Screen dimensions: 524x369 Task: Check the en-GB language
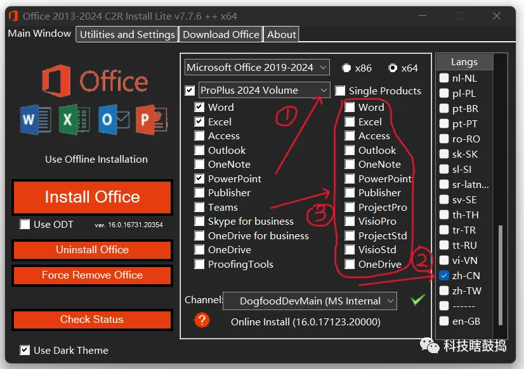(444, 321)
